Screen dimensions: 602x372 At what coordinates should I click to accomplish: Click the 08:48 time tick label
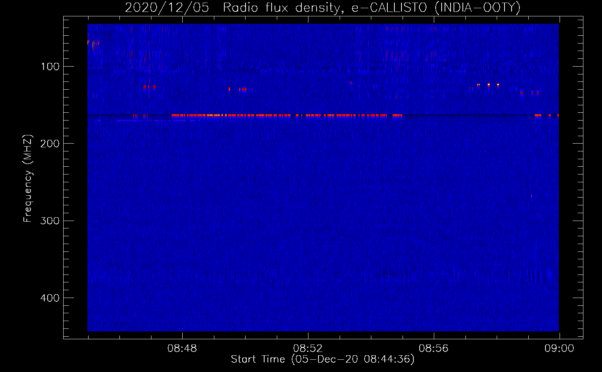pyautogui.click(x=182, y=349)
